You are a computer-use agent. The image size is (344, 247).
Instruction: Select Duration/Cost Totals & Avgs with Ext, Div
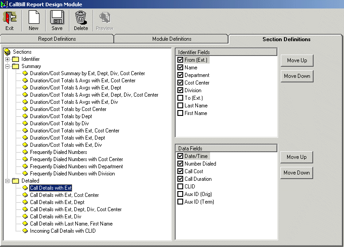tap(74, 102)
